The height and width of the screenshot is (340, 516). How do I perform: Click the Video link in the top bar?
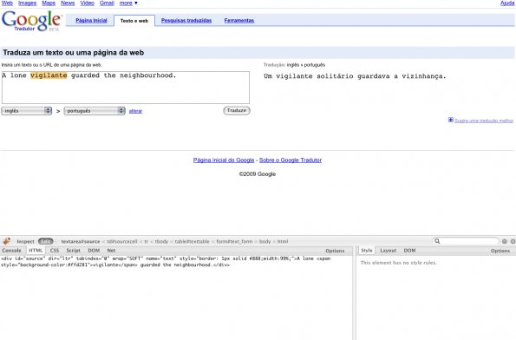88,3
